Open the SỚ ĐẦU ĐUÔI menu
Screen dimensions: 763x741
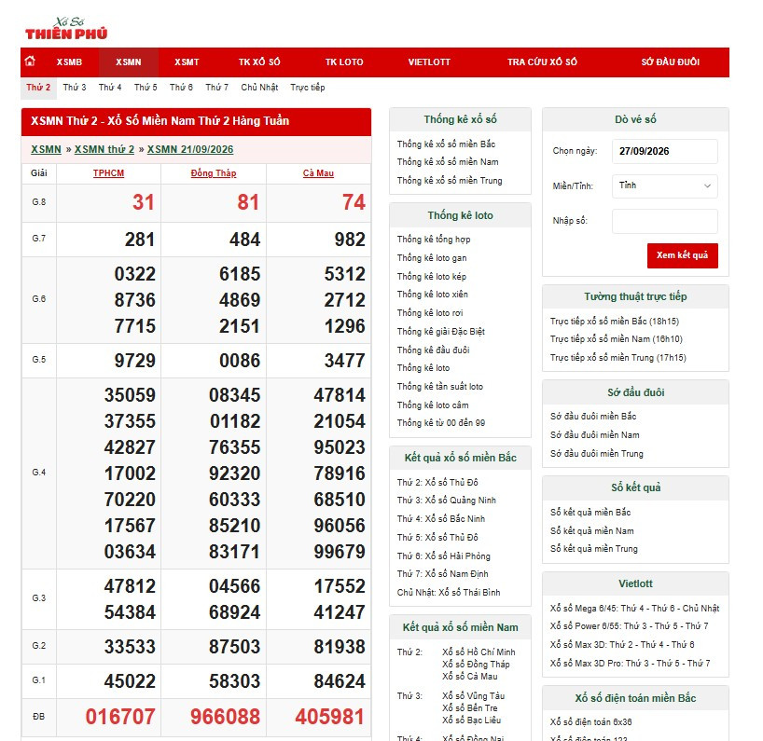click(670, 62)
